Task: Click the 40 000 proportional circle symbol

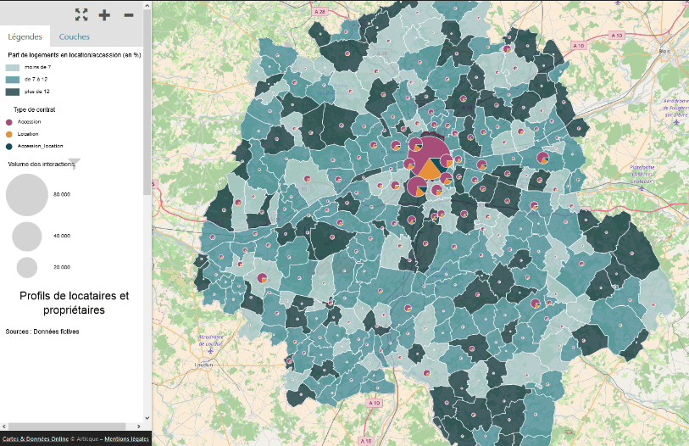Action: 27,237
